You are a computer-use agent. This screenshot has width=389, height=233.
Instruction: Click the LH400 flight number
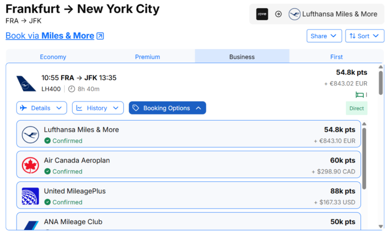click(x=51, y=89)
